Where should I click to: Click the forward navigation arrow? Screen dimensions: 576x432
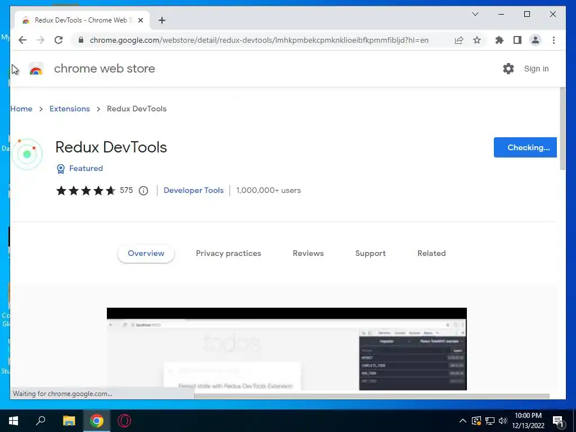pos(40,40)
